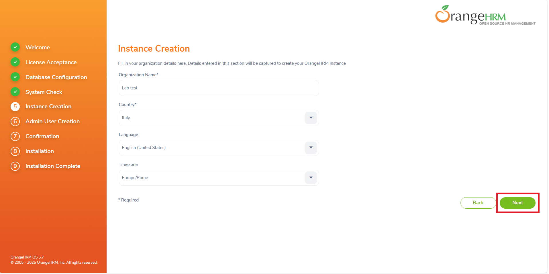The image size is (549, 274).
Task: Click the OrangeHRM logo
Action: [485, 15]
